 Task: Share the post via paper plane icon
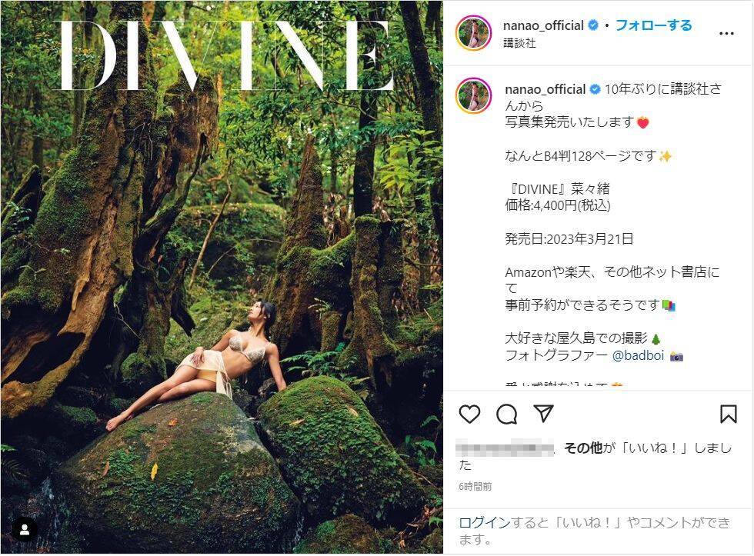point(544,415)
